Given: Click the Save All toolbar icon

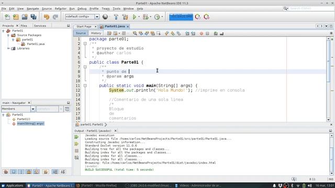Looking at the screenshot, I should point(33,17).
